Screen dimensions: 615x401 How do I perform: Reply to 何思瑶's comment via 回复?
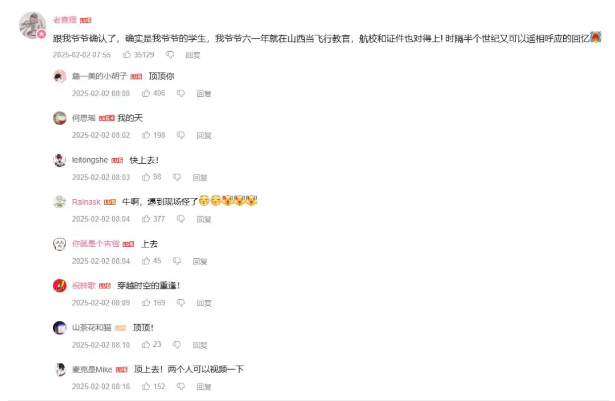coord(204,135)
